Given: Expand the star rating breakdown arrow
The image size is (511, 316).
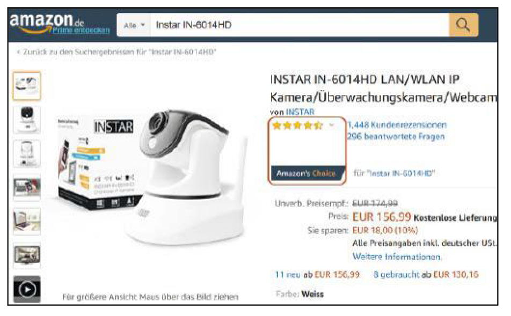Looking at the screenshot, I should tap(332, 125).
